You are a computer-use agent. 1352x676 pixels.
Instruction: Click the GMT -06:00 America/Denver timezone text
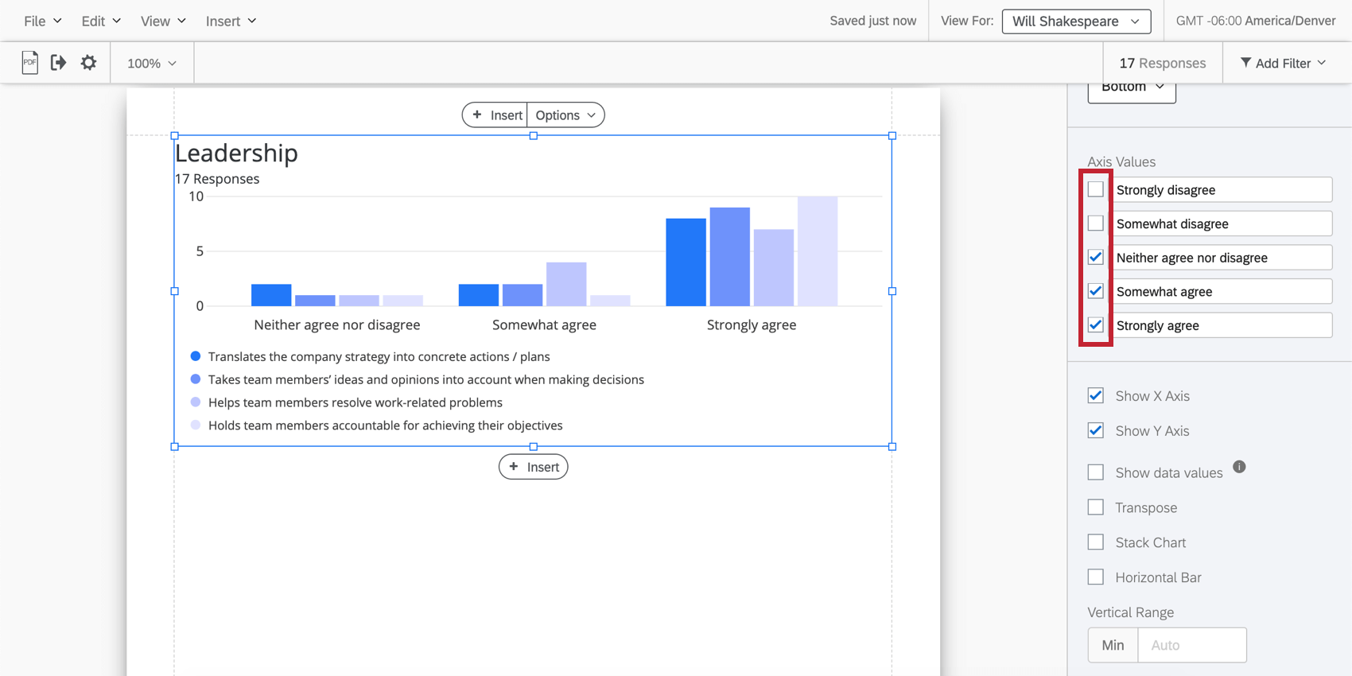click(1256, 21)
